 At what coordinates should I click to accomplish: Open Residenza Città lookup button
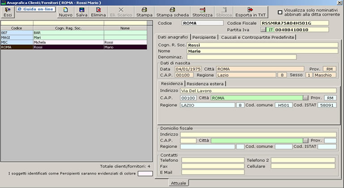point(305,98)
